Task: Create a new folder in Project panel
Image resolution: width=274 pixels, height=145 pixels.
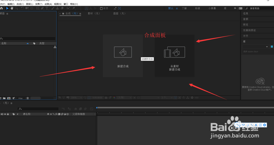Action: point(4,98)
